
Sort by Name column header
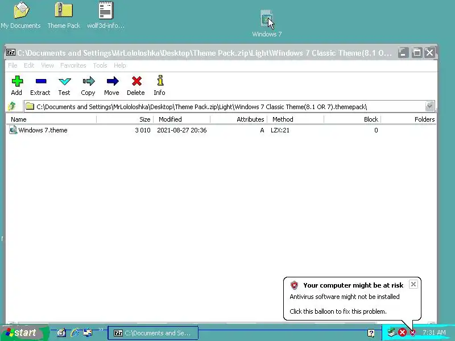51,119
